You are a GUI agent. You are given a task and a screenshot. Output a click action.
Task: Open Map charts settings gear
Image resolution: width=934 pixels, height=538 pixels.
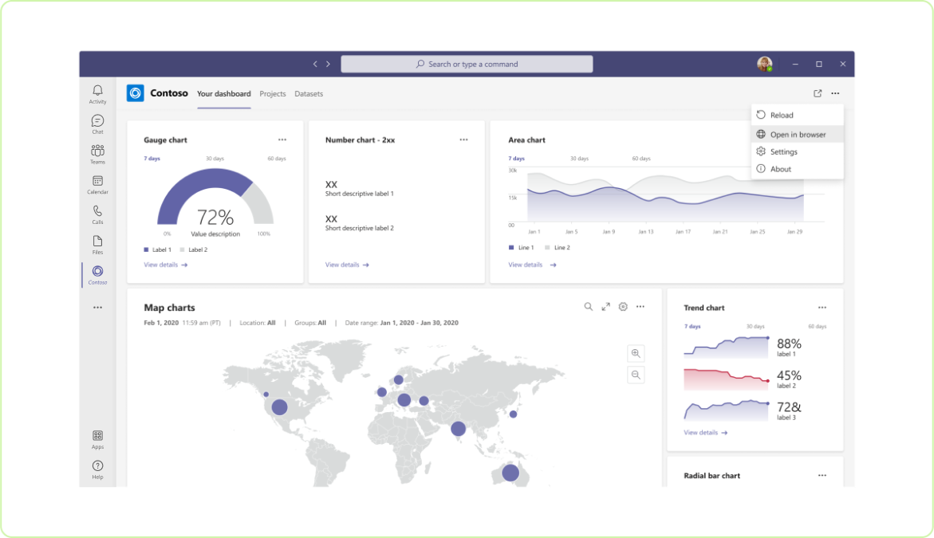tap(623, 307)
